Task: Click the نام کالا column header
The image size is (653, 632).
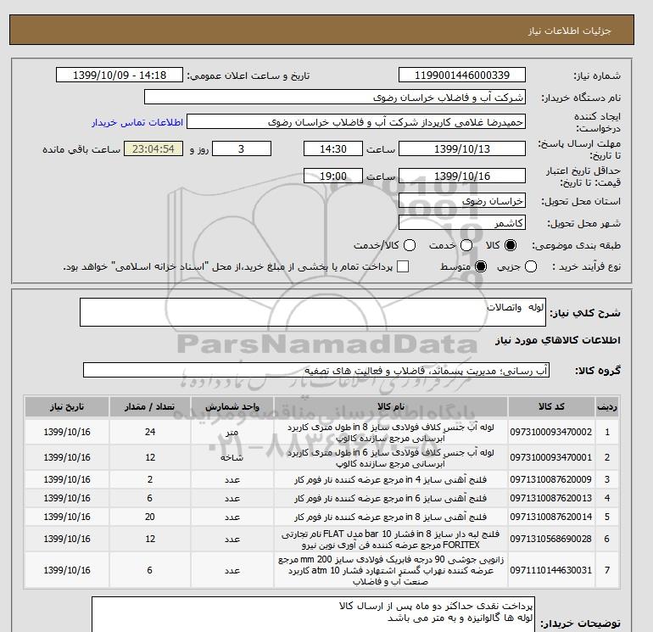Action: coord(391,406)
